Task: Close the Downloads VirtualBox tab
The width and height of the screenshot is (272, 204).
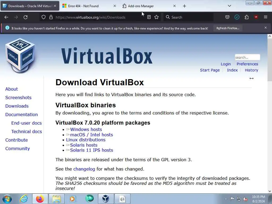Action: [55, 6]
